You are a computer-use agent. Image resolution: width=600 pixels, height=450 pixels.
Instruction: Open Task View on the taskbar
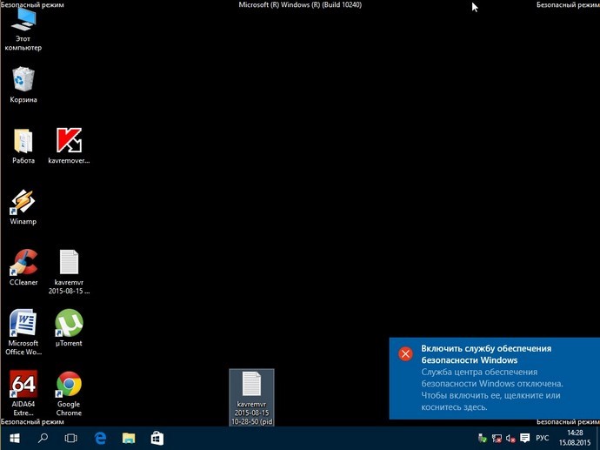click(70, 438)
